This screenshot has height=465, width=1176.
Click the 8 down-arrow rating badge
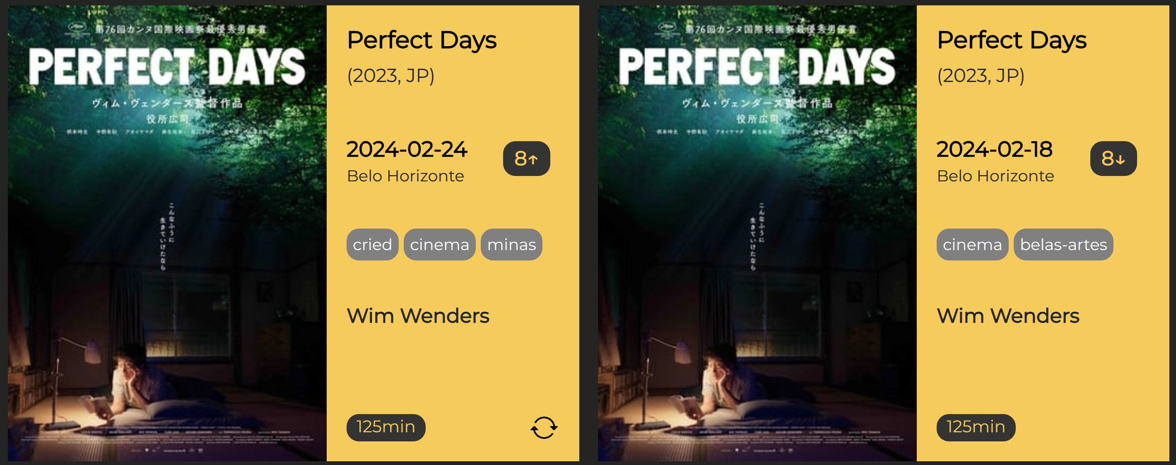tap(1113, 159)
